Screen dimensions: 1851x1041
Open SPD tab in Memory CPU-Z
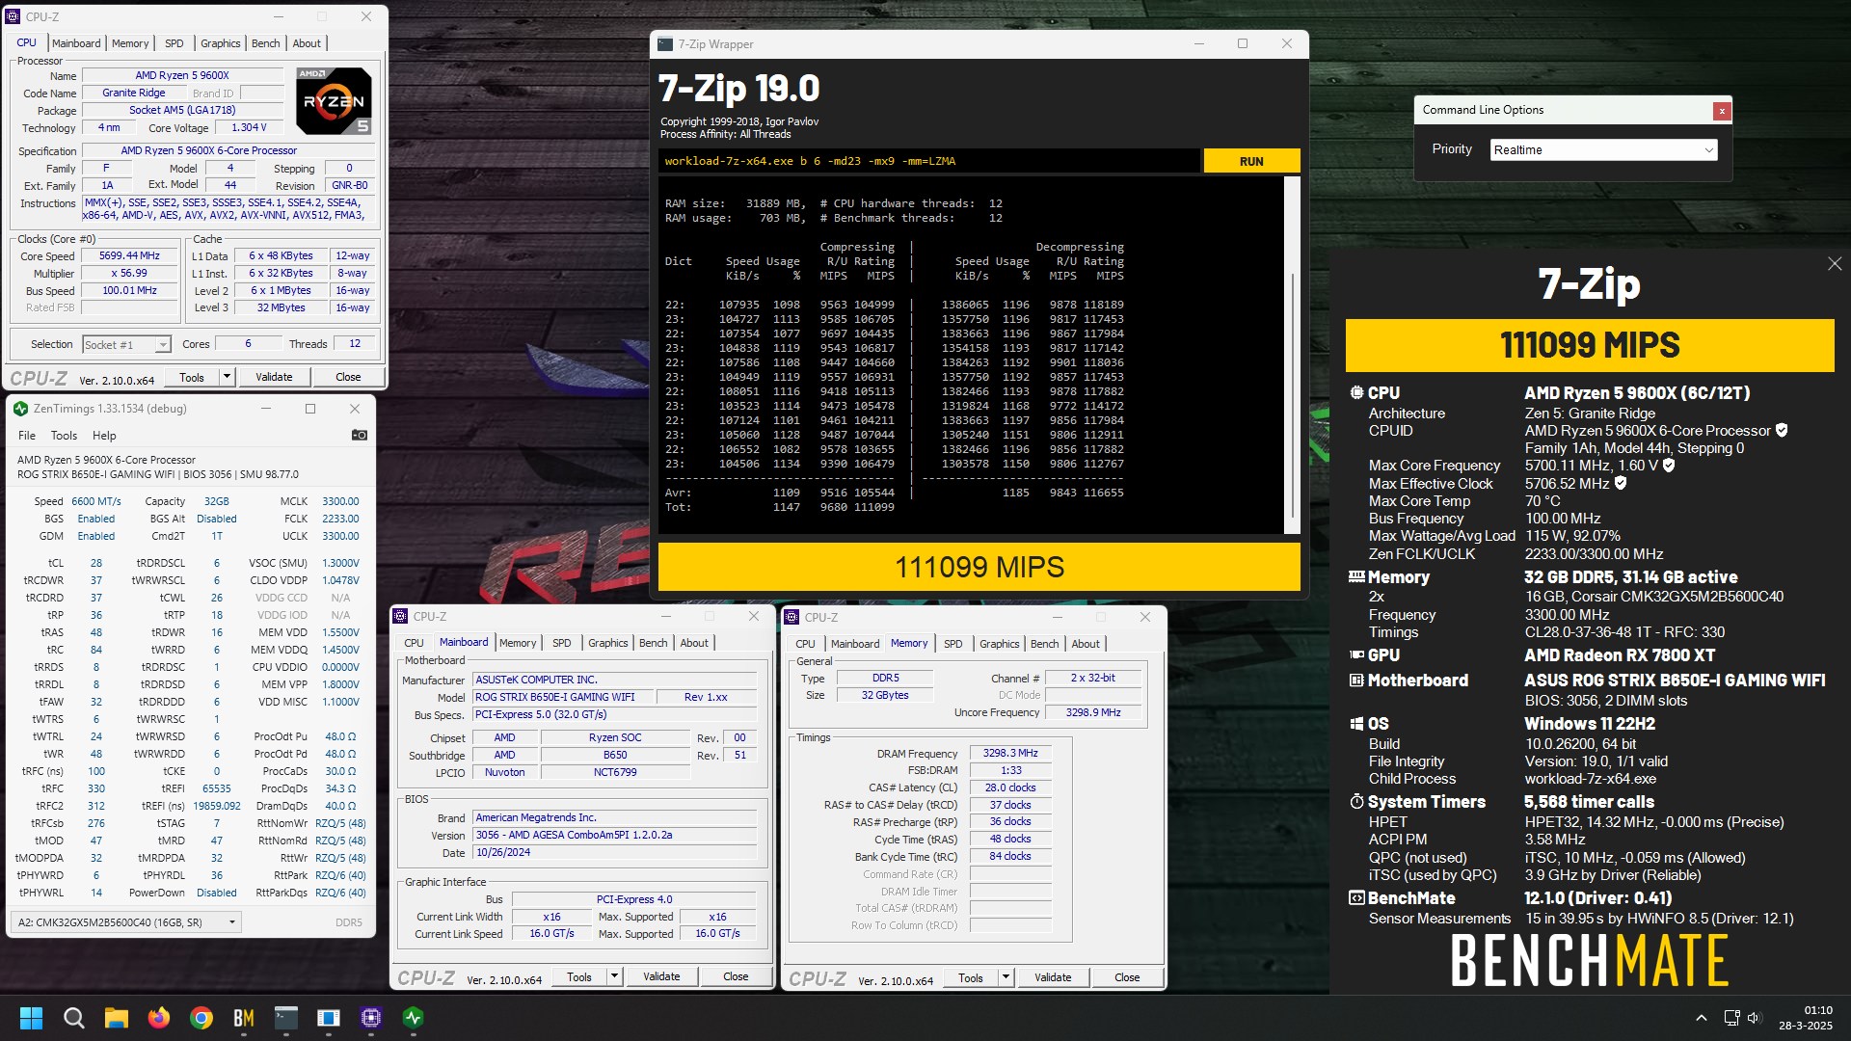953,644
